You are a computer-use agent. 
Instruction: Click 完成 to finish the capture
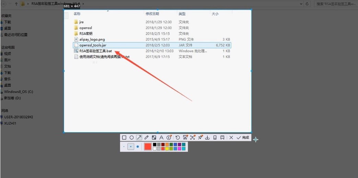(243, 138)
